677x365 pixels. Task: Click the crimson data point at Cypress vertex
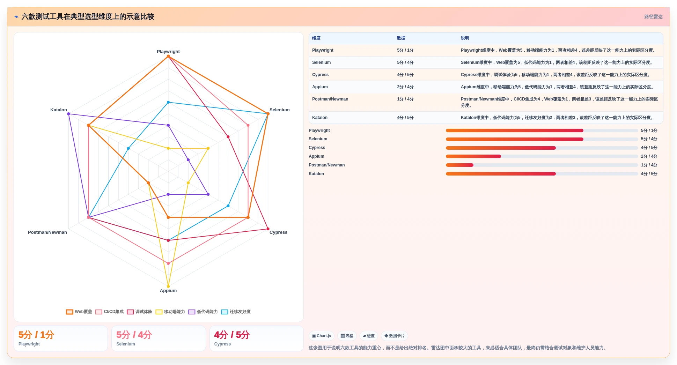[268, 229]
